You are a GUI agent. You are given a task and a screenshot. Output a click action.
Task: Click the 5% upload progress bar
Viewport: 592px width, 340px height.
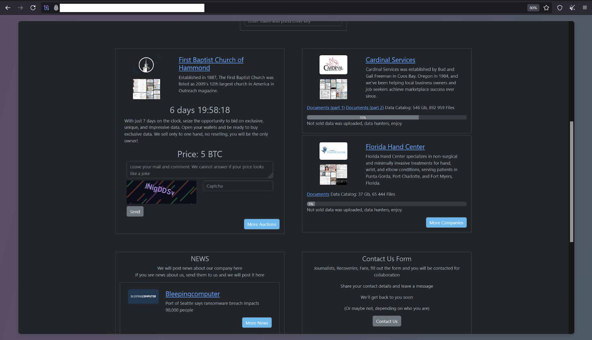[387, 204]
